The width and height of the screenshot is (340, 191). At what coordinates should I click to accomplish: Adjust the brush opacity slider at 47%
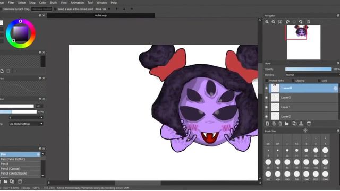pos(18,112)
